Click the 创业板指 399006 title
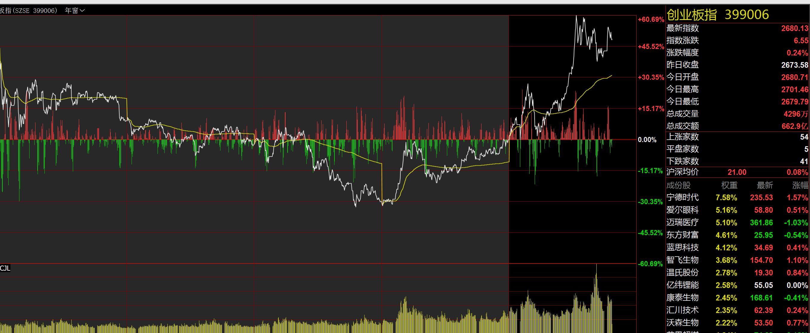810x333 pixels. [x=718, y=15]
